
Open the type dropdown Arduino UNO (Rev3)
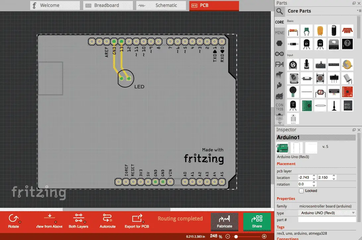327,213
